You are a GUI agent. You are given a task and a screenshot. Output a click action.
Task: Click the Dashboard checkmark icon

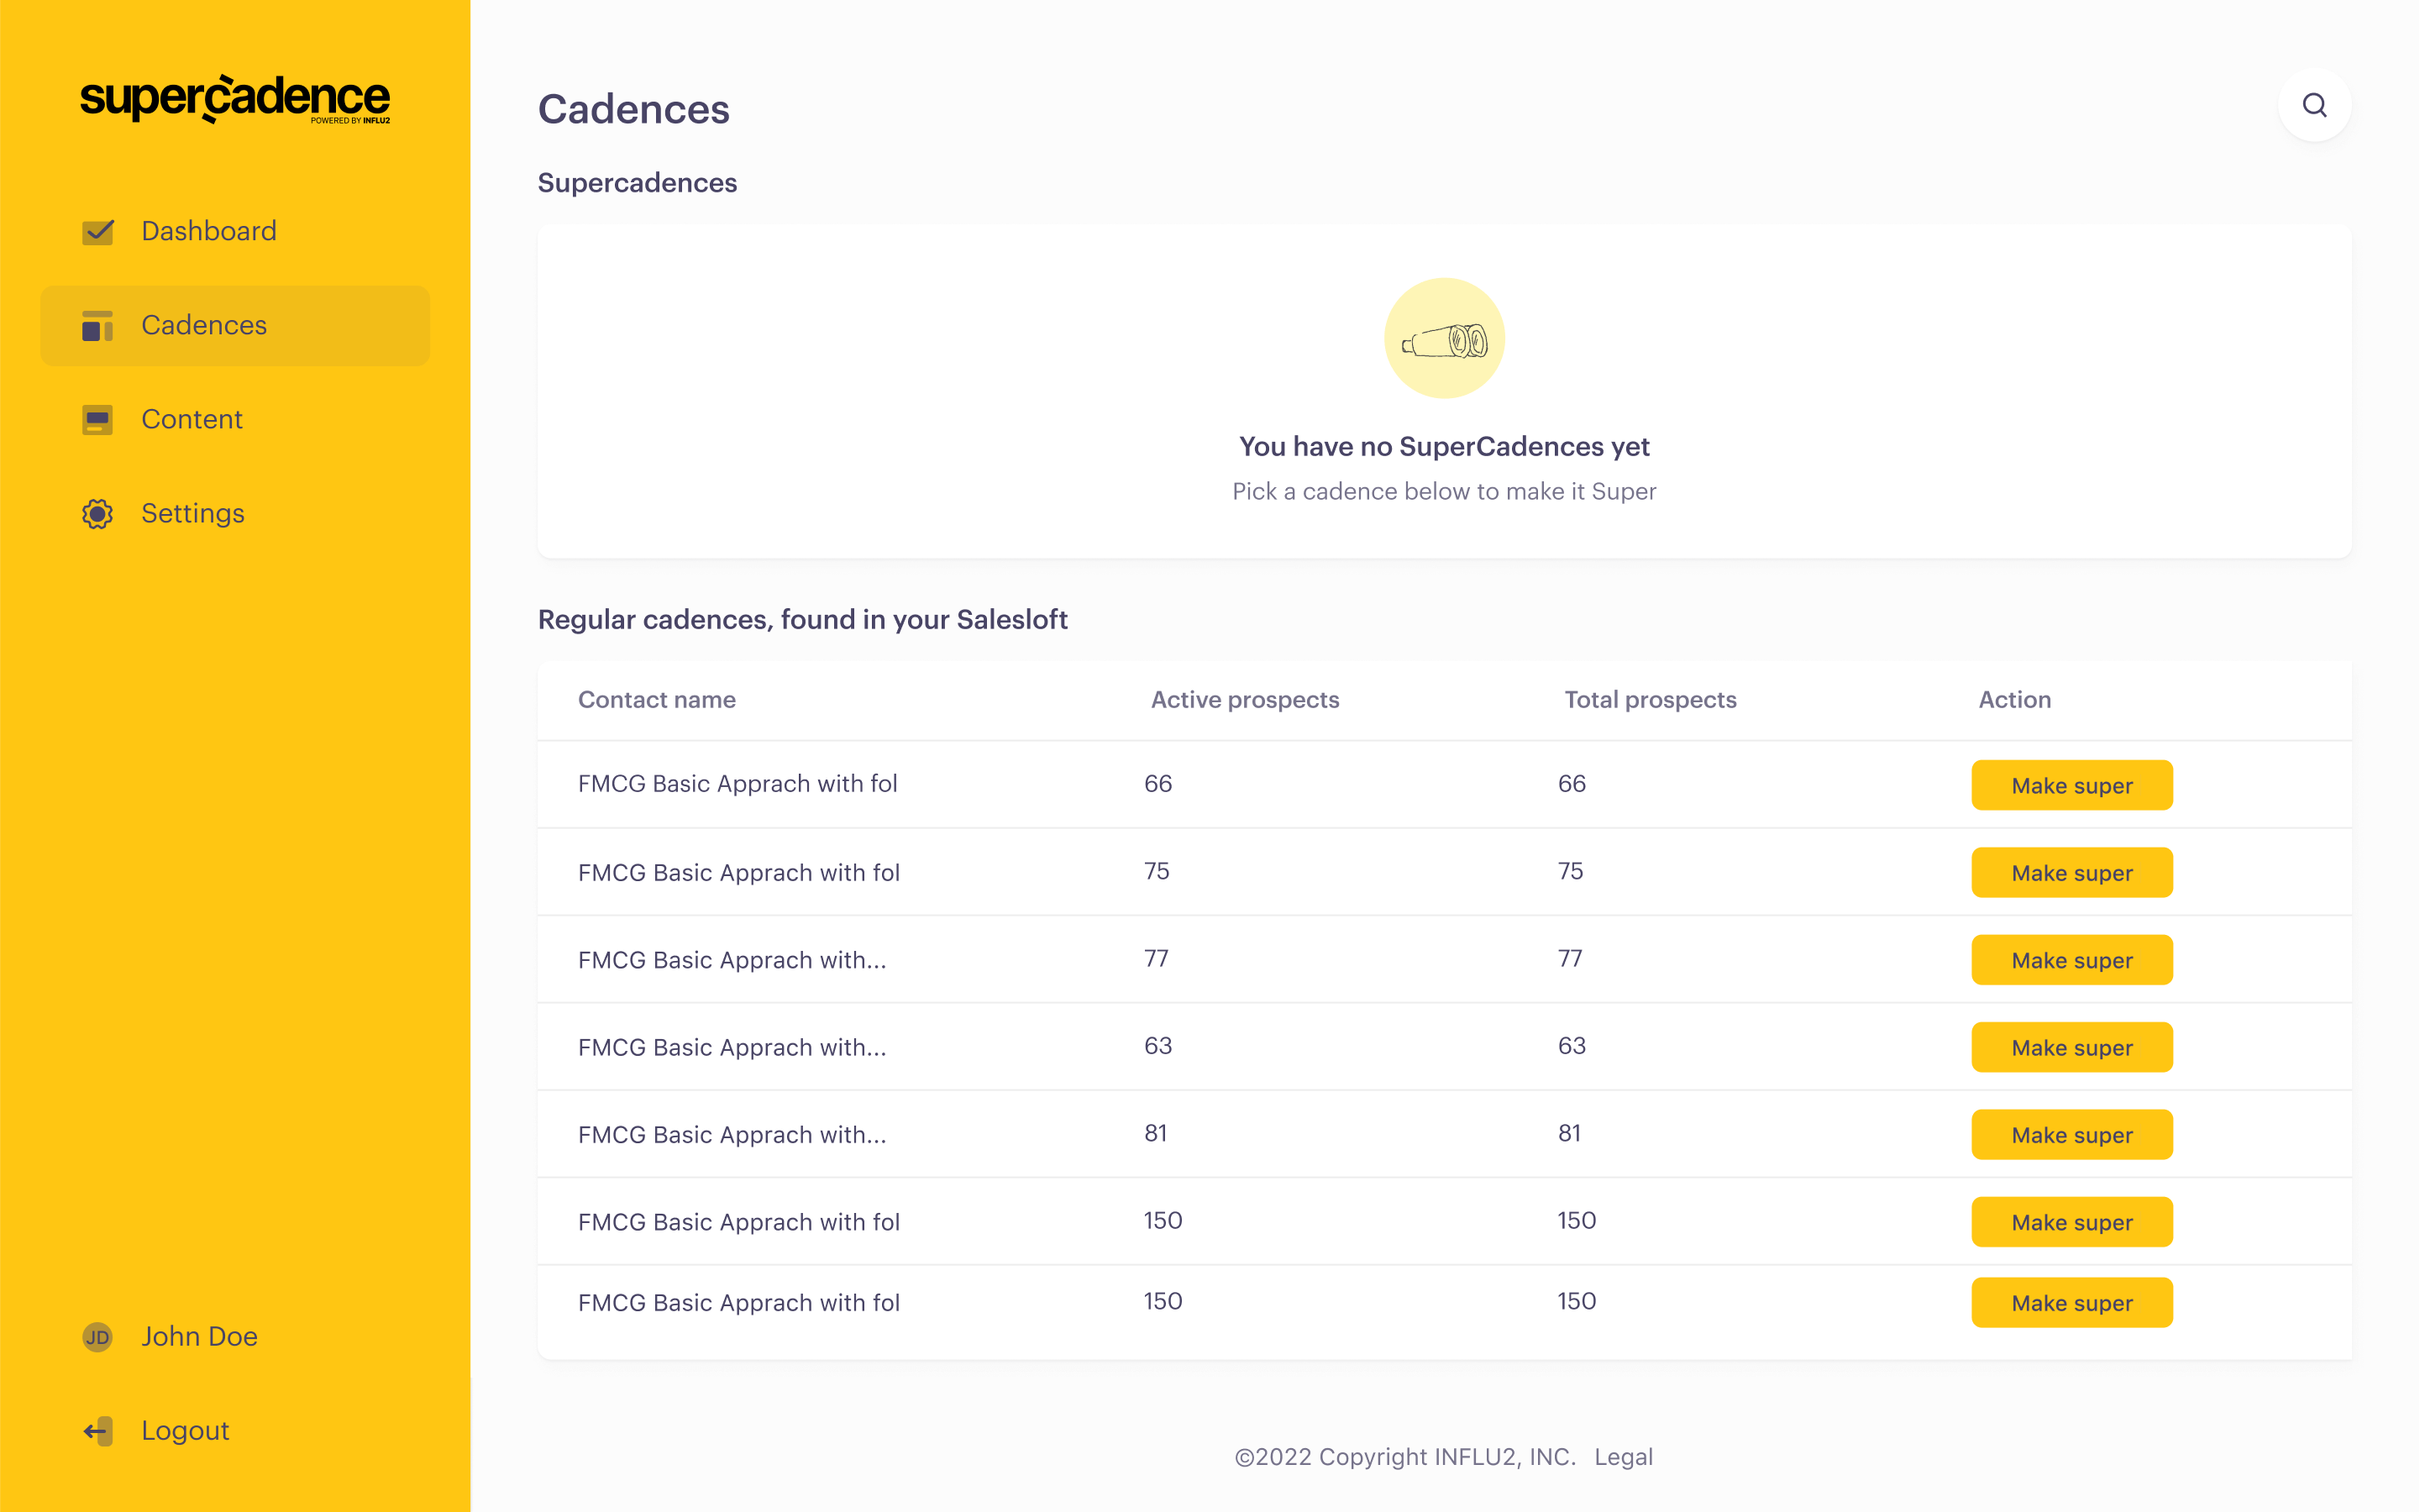97,231
